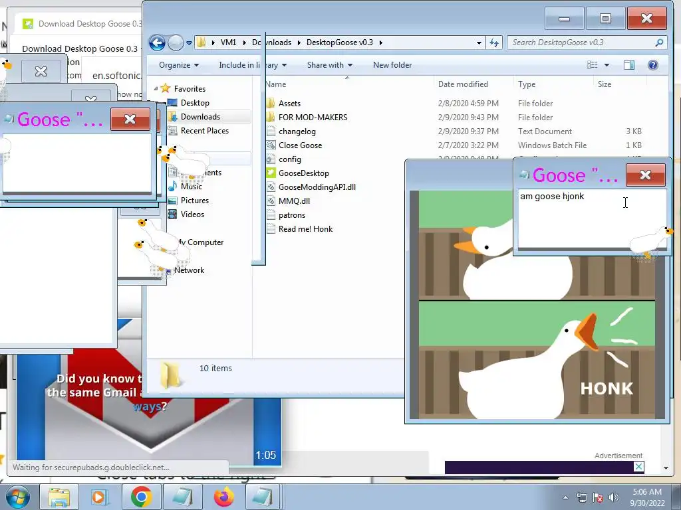Select the Pictures library
The image size is (681, 510).
195,201
